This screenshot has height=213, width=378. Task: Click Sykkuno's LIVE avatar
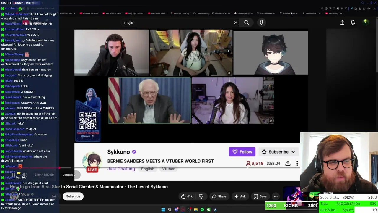(92, 162)
